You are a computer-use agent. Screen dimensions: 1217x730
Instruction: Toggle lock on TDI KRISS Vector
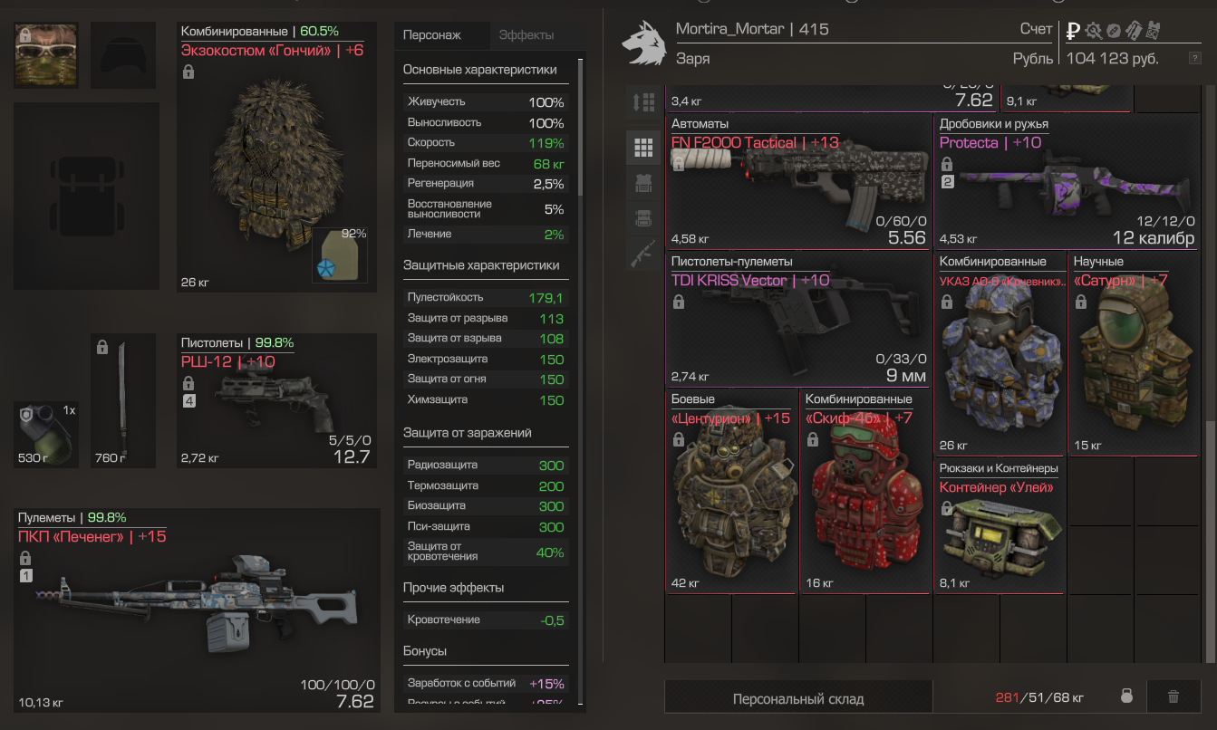(x=678, y=302)
